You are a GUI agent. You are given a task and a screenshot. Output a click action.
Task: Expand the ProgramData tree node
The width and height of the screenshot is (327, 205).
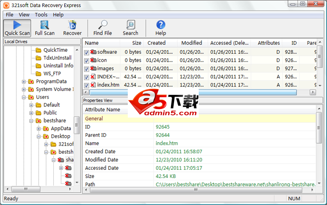24,82
